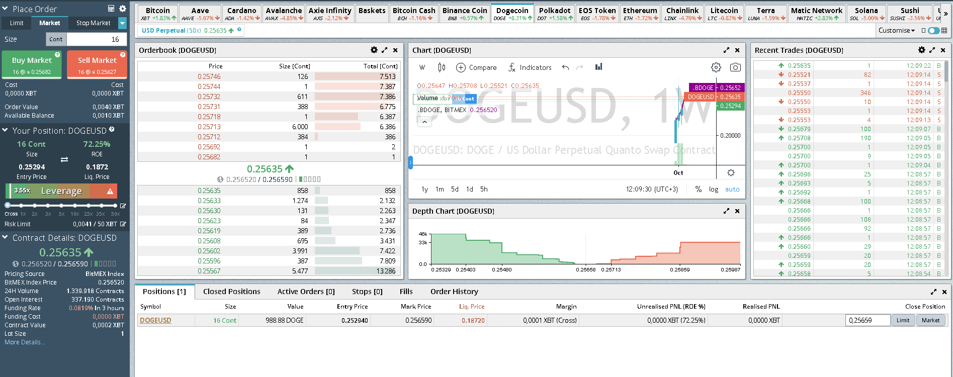Open the chart interval W selector
Viewport: 953px width, 377px height.
[422, 67]
